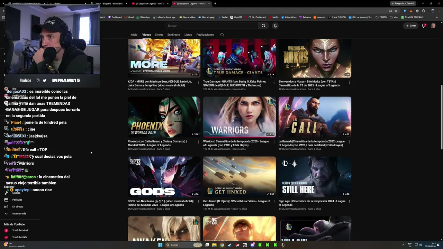Play the K/DA MORE video thumbnail
The image size is (443, 249).
click(164, 58)
